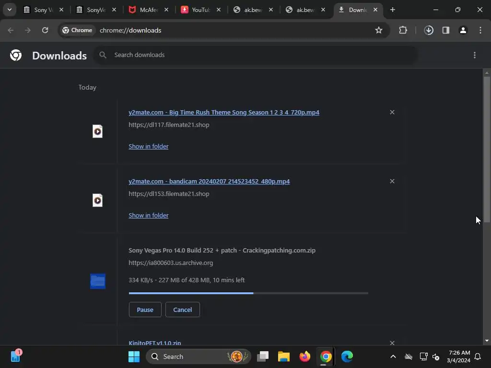491x368 pixels.
Task: Click the taskbar Search box
Action: click(199, 356)
